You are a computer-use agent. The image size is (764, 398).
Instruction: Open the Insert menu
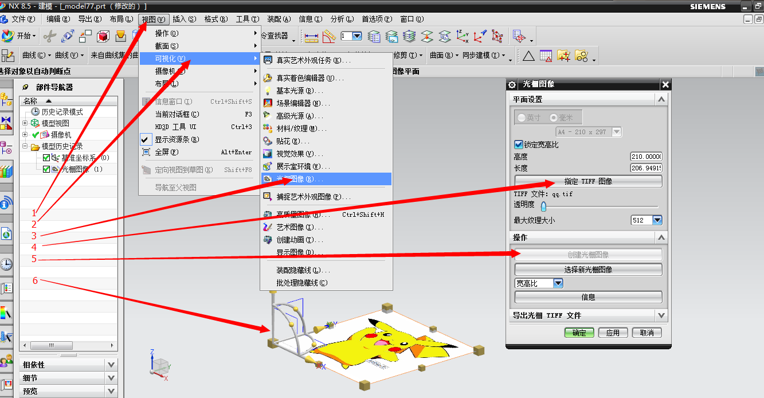[184, 19]
